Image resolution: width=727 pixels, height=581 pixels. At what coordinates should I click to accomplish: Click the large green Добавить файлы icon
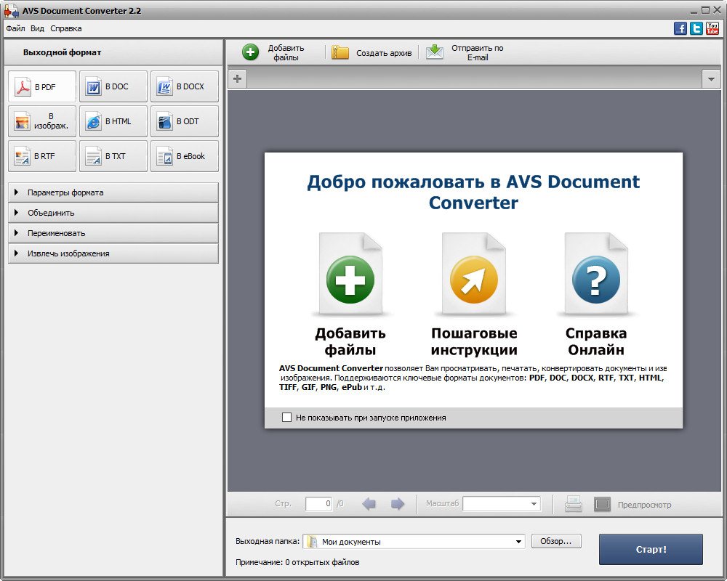(x=350, y=280)
